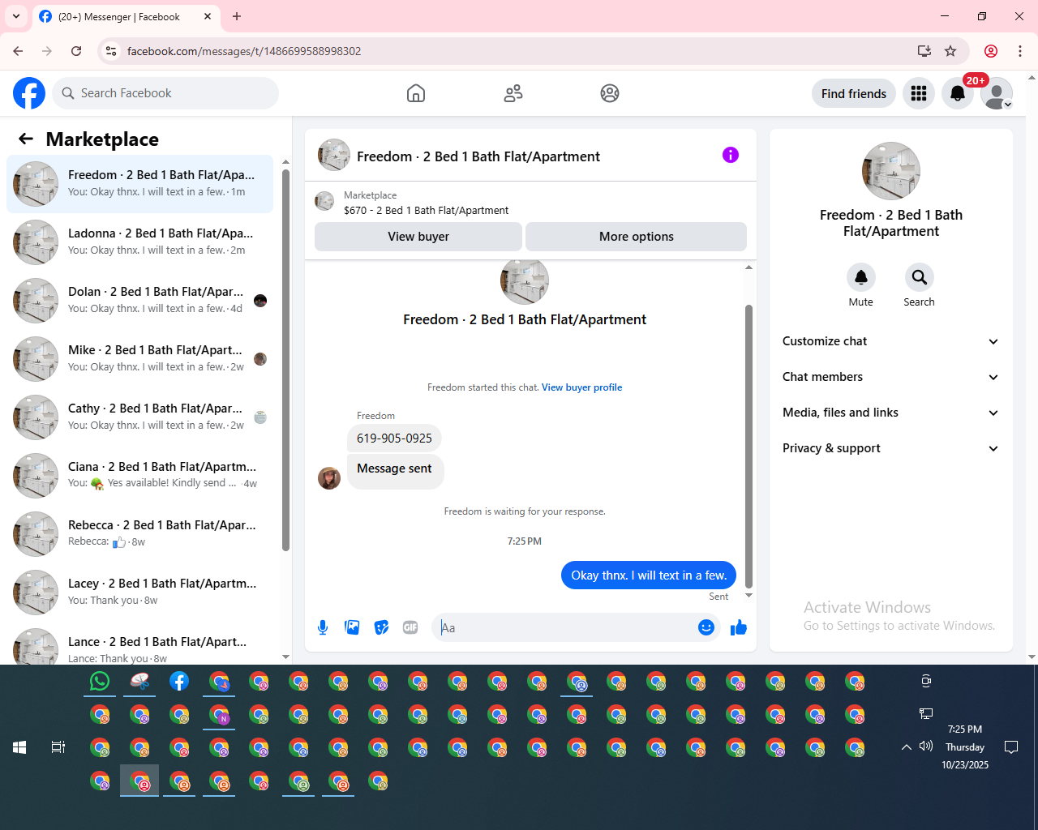The image size is (1038, 830).
Task: Open the emoji picker in message box
Action: click(706, 627)
